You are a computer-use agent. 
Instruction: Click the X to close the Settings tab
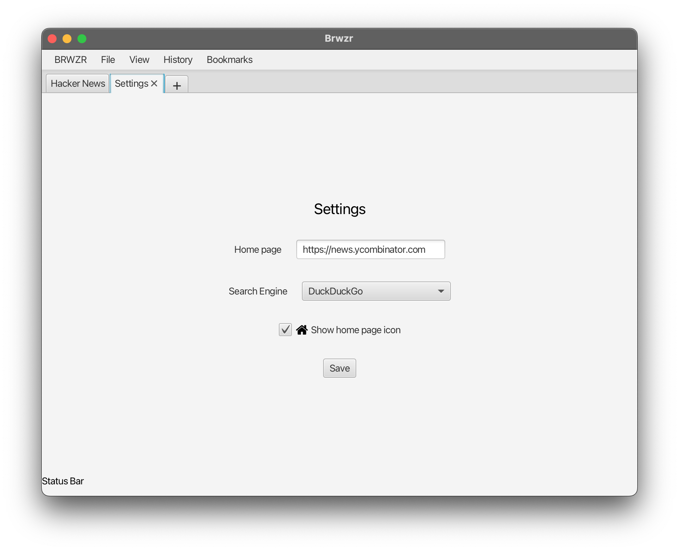pos(154,83)
